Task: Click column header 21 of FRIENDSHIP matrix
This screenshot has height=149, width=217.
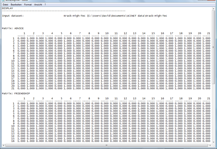Action: click(x=209, y=98)
